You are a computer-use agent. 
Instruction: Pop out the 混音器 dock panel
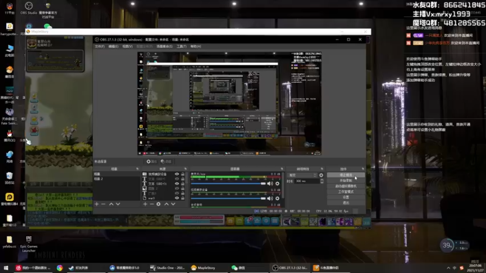click(282, 169)
